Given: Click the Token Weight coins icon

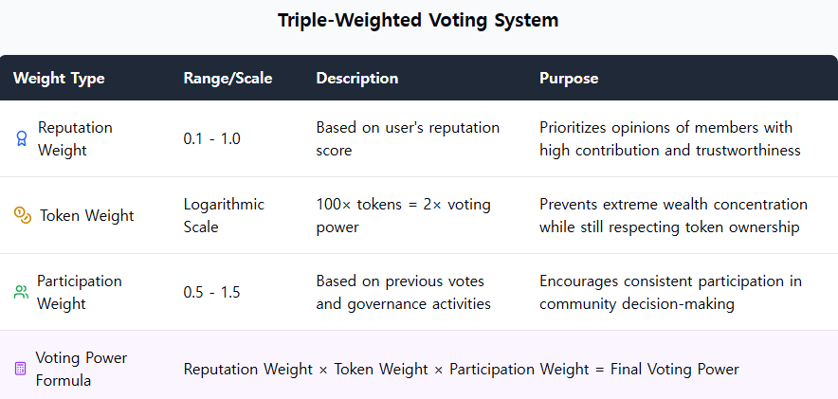Looking at the screenshot, I should click(x=23, y=215).
